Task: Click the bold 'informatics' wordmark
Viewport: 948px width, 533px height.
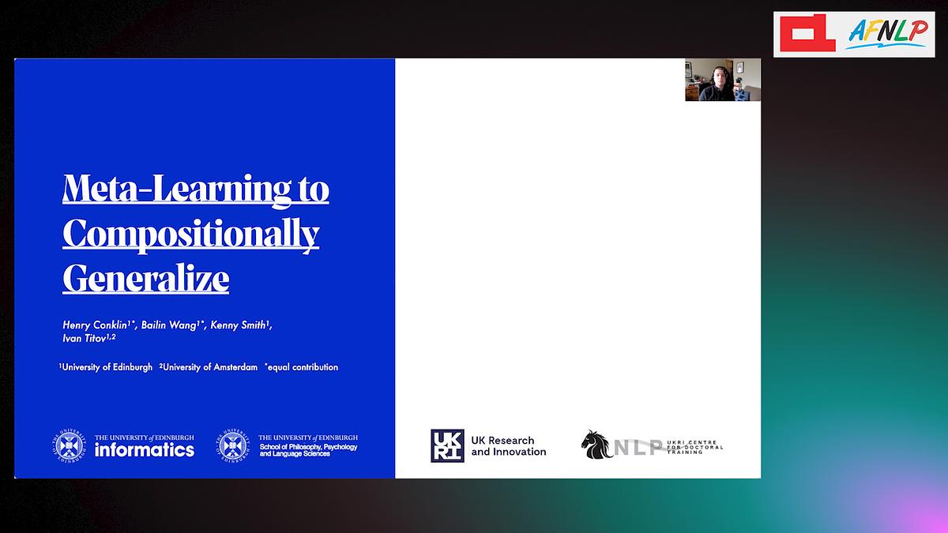Action: point(144,450)
